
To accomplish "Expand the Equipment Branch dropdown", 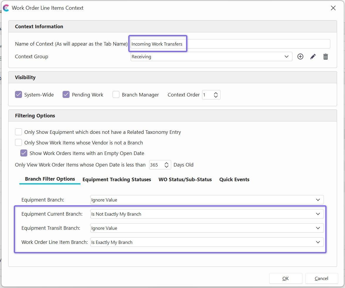I will pos(207,200).
